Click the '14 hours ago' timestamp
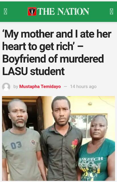The image size is (117, 182). pyautogui.click(x=83, y=86)
